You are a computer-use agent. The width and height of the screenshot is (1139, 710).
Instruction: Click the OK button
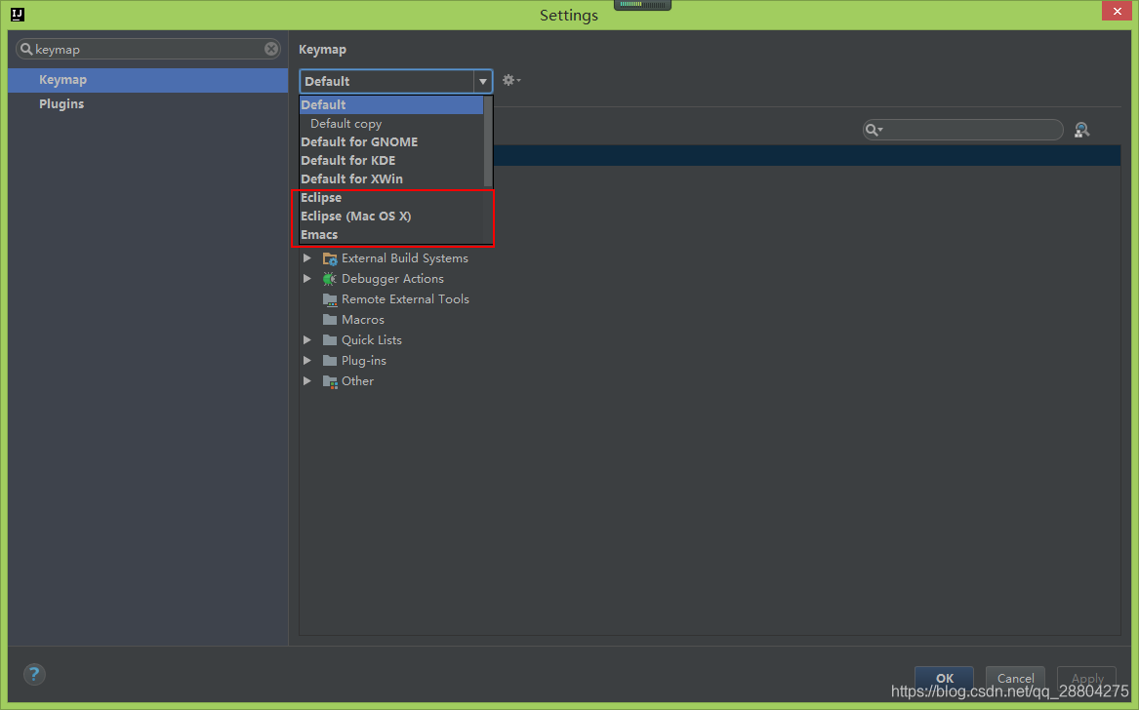coord(945,678)
